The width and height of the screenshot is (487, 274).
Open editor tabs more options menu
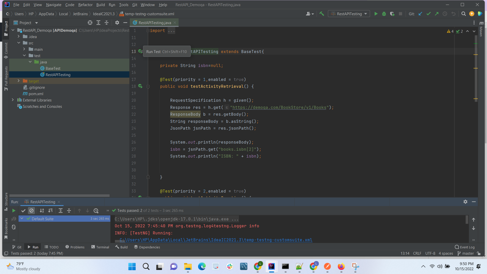click(474, 23)
